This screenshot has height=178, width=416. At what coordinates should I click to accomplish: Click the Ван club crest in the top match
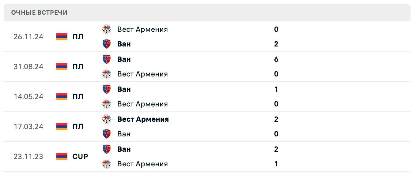click(x=107, y=44)
